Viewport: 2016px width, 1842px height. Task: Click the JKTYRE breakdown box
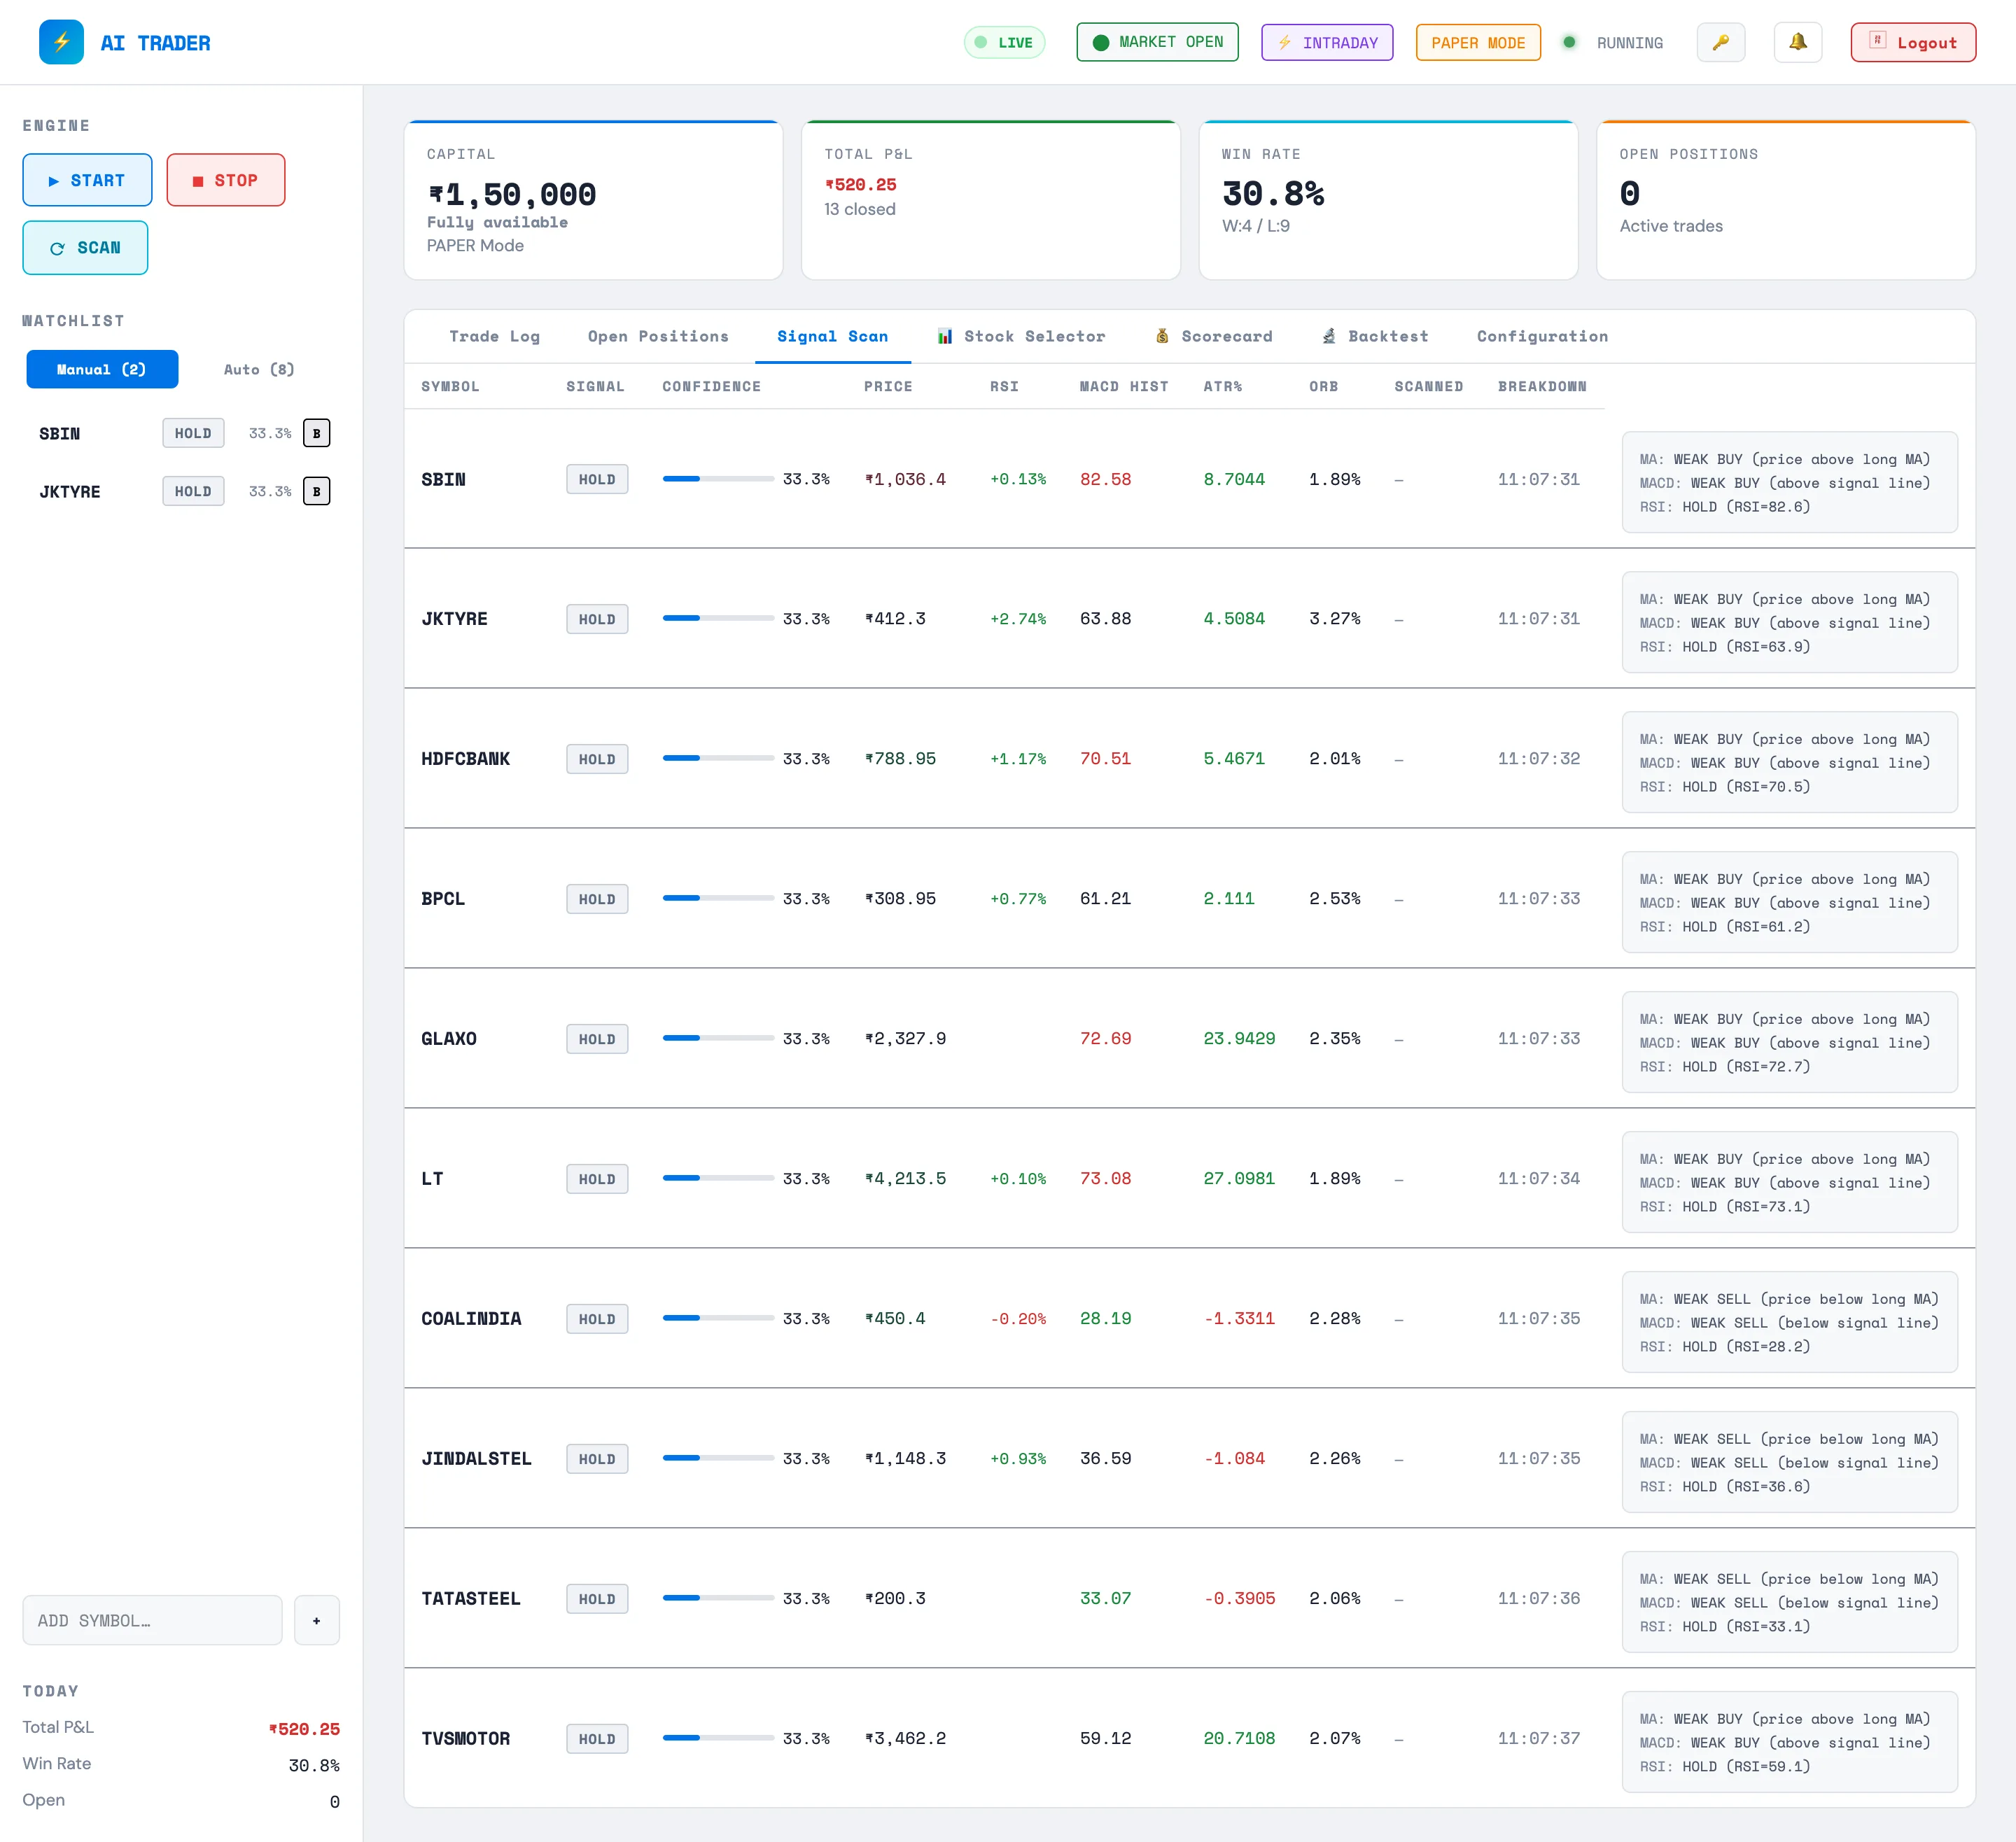[1789, 622]
